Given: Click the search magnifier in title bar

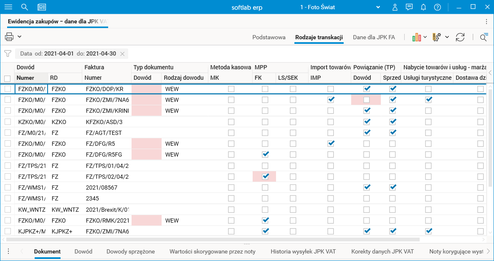Looking at the screenshot, I should (25, 7).
